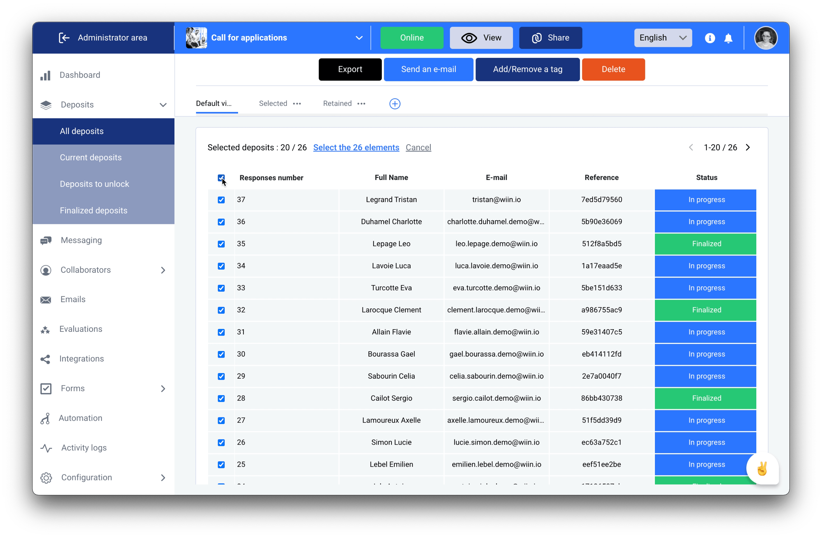Viewport: 822px width, 538px height.
Task: Click the Delete button
Action: coord(614,69)
